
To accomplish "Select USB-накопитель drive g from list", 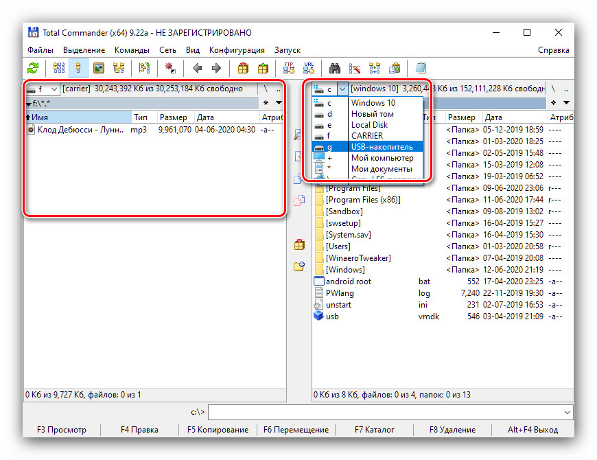I will pyautogui.click(x=381, y=147).
